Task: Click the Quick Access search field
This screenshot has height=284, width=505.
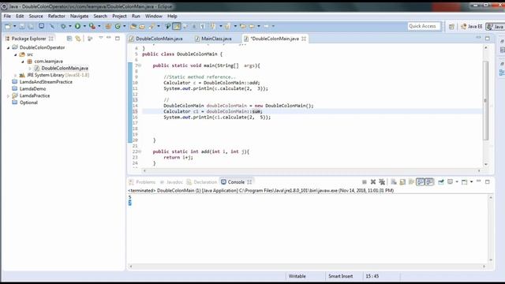Action: click(x=424, y=26)
